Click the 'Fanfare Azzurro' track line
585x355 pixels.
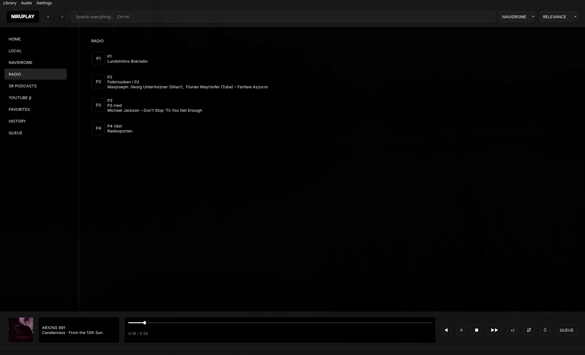[188, 87]
